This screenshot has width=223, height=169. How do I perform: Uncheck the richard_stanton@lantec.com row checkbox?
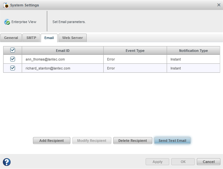coord(12,68)
